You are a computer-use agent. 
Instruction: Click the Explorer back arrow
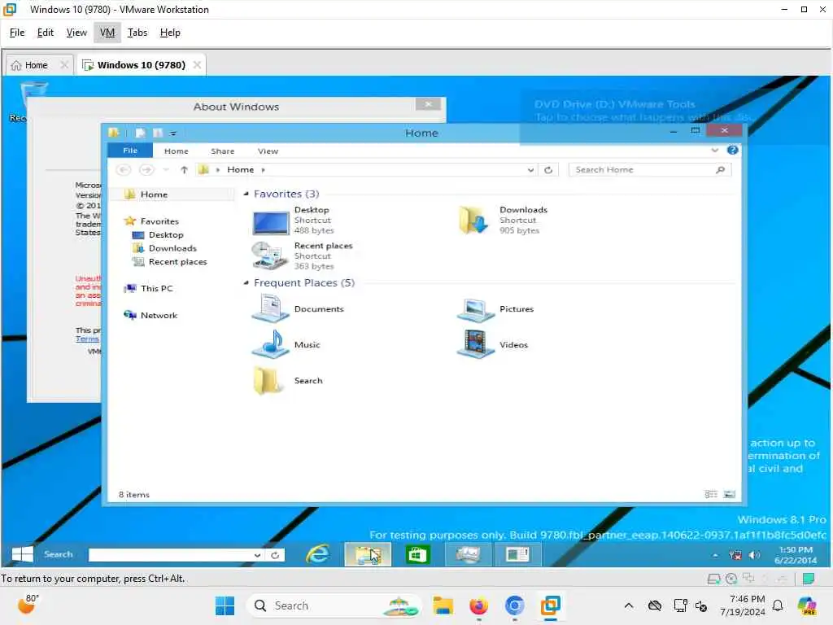(x=124, y=169)
